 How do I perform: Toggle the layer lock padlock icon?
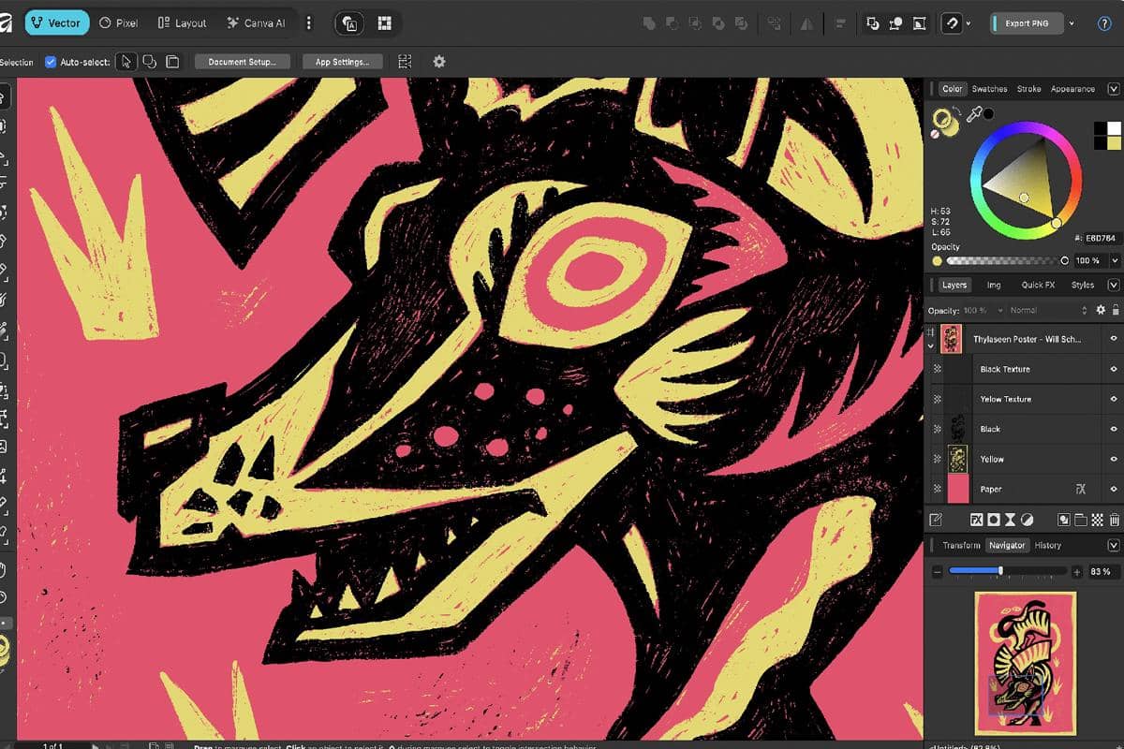1115,310
